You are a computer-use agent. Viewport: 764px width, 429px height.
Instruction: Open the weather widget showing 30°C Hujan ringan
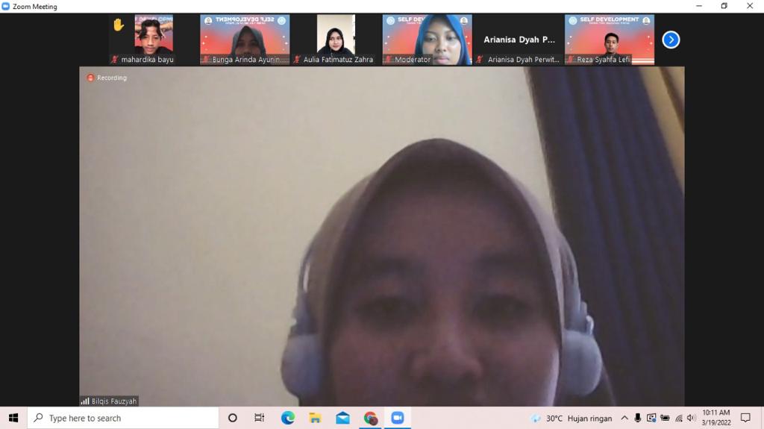[x=571, y=419]
